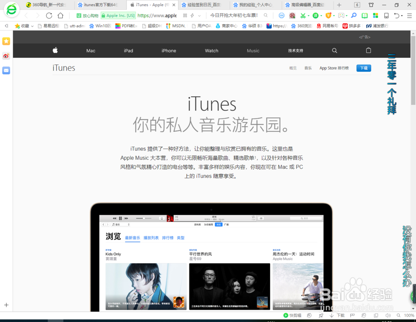
Task: Expand the dropdown next to the scissors icon
Action: (309, 16)
